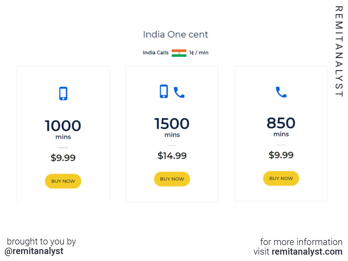
Task: Click the $9.99 price under 1000 mins
Action: click(63, 158)
